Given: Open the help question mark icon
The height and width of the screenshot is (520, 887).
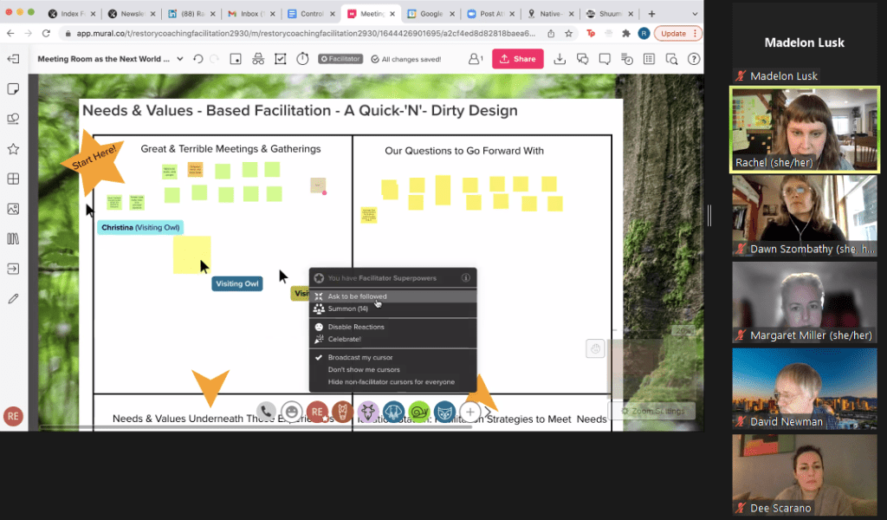Looking at the screenshot, I should 694,59.
